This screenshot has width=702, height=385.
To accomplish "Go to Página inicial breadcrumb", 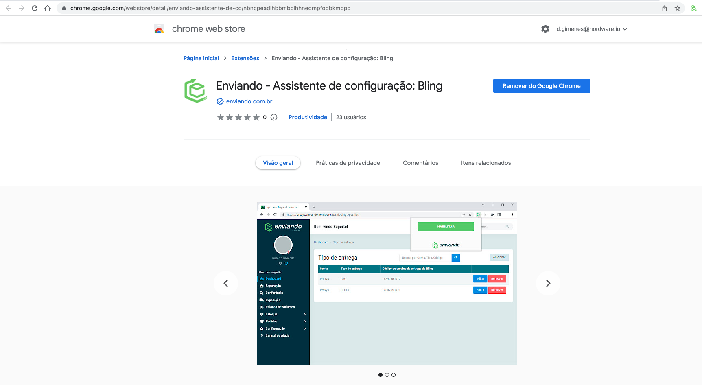I will [x=201, y=58].
